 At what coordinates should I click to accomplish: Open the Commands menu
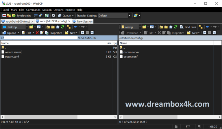[33, 10]
